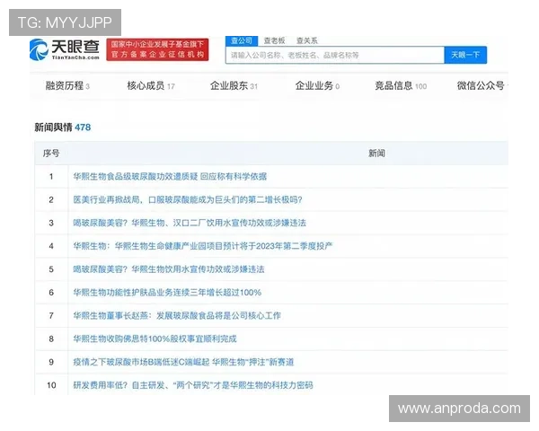Focus the company name search field
Screen dimensions: 539x431
[x=335, y=55]
